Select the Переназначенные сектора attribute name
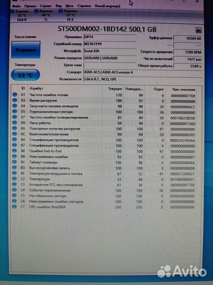 (x=51, y=111)
